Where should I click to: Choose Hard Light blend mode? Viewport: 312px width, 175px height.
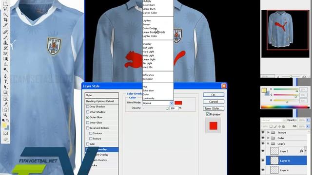[148, 52]
